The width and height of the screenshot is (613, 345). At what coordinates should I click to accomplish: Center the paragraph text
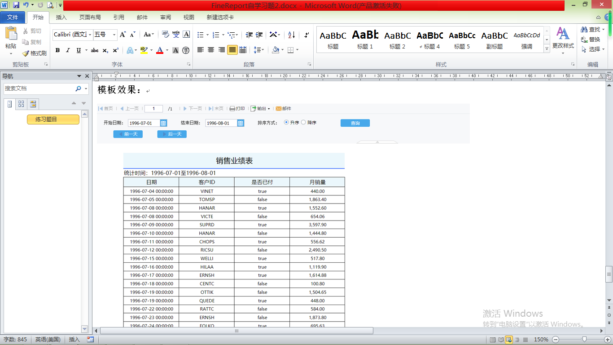[211, 50]
